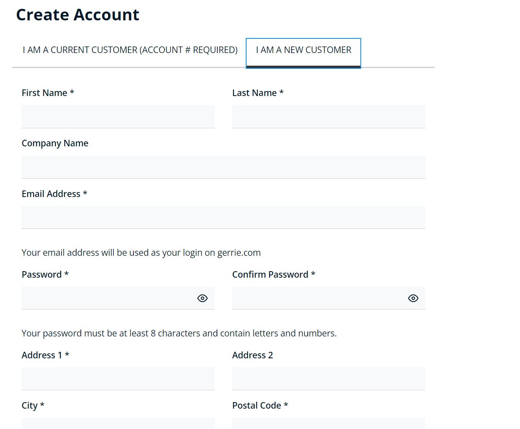Select the Address 2 input field
Image resolution: width=520 pixels, height=429 pixels.
coord(328,379)
